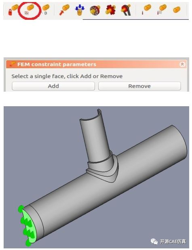Click the FEM constraint parameters title bar
The height and width of the screenshot is (250, 192).
(96, 64)
